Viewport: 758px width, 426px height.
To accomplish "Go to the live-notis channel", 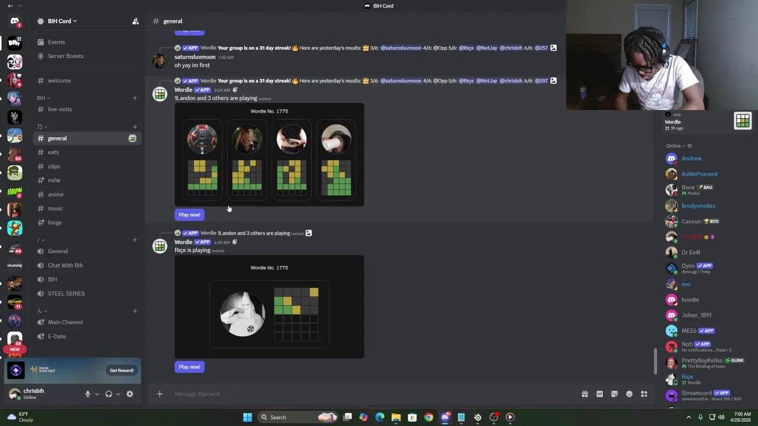I will [87, 109].
